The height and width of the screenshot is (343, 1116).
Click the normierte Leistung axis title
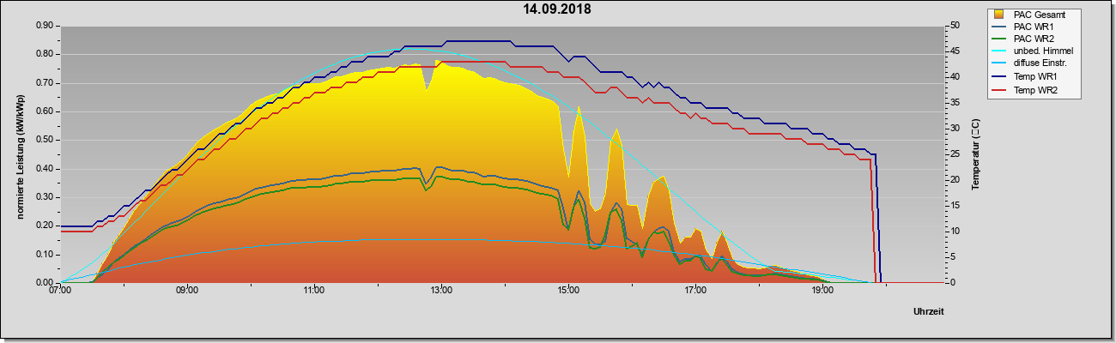[20, 154]
